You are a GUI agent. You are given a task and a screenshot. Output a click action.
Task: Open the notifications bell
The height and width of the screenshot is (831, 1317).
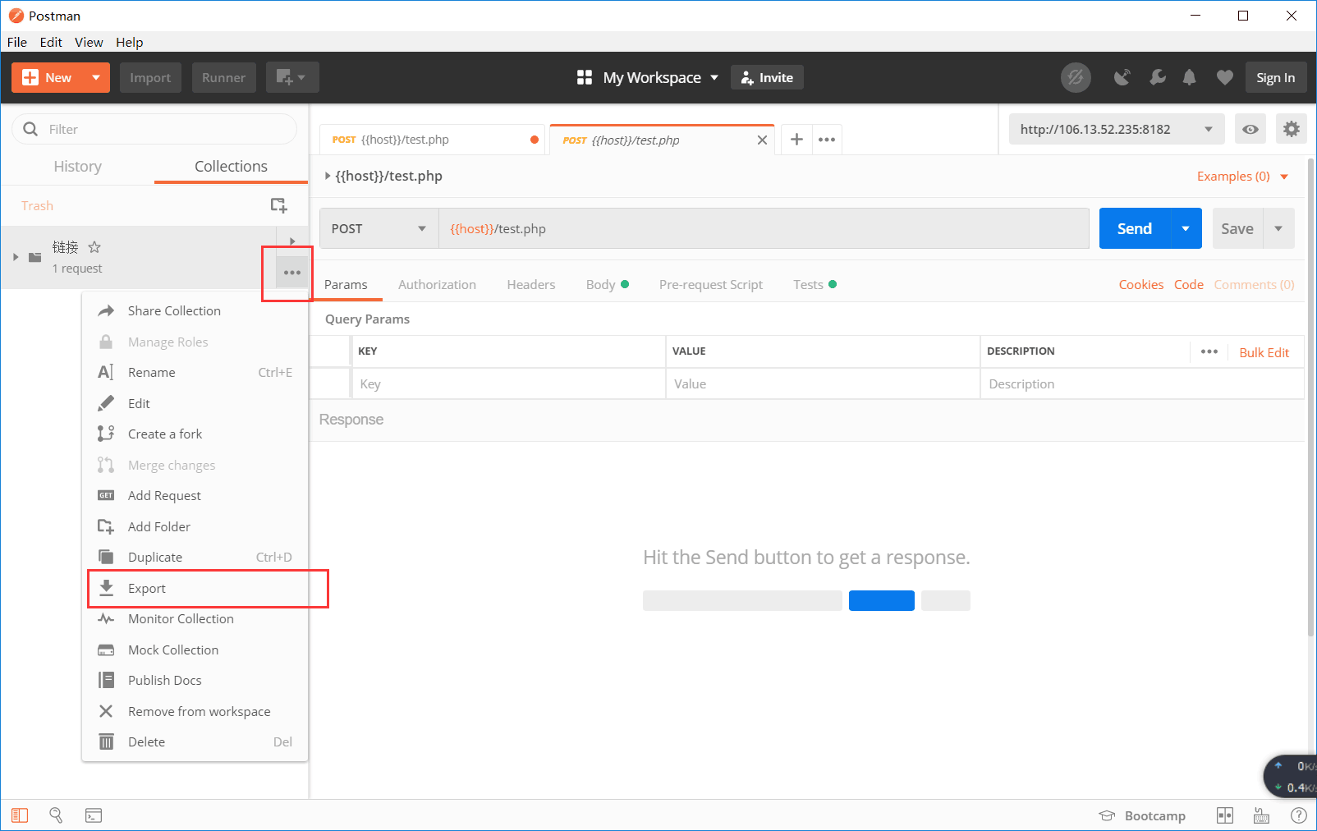[1189, 77]
